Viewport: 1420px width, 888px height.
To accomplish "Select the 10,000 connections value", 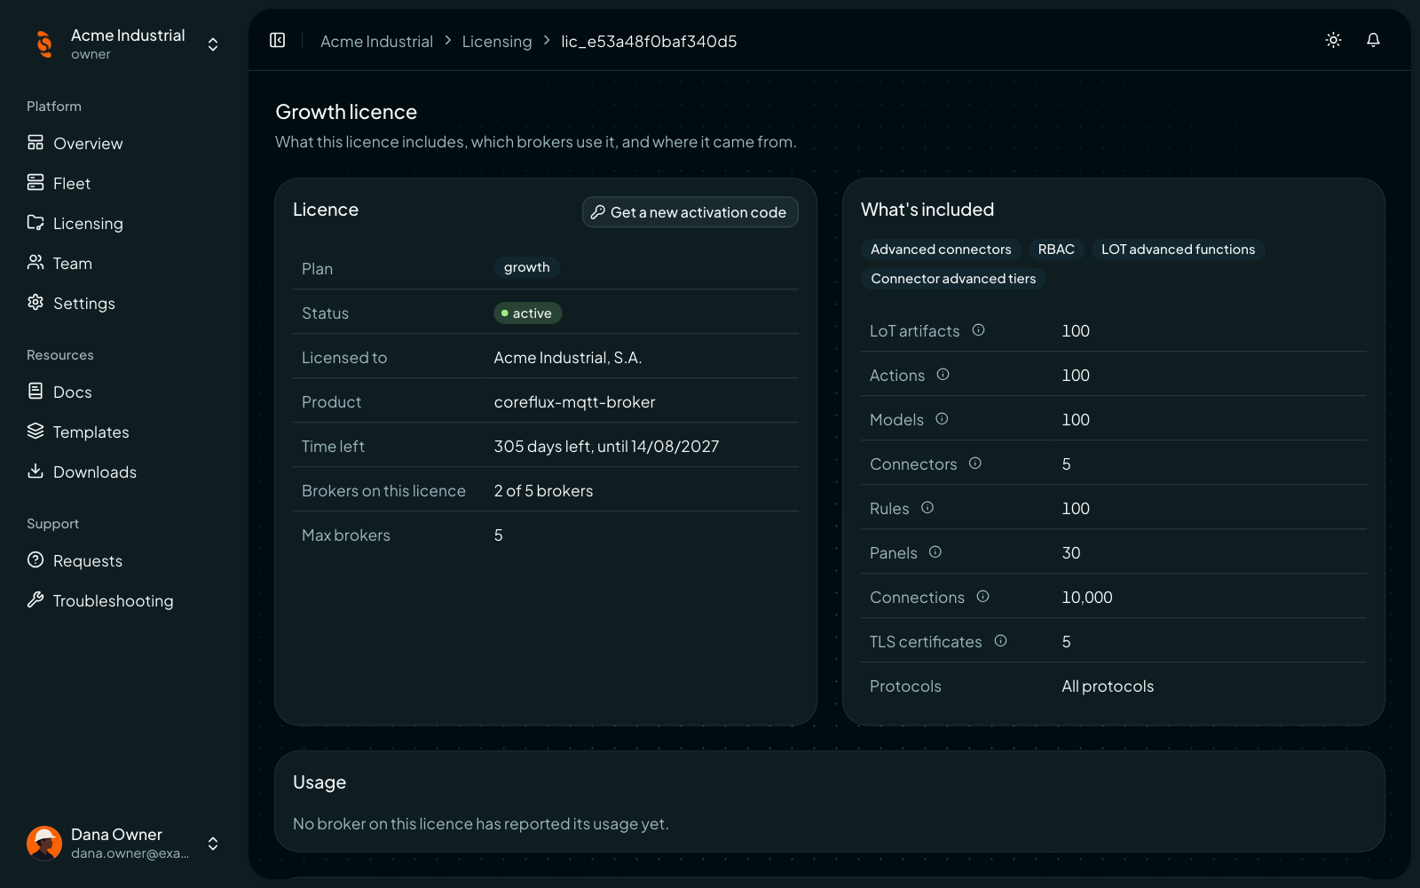I will pos(1087,597).
